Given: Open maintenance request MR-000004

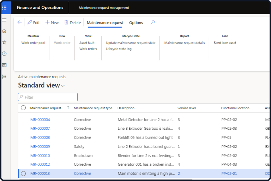Looking at the screenshot, I should [x=40, y=120].
